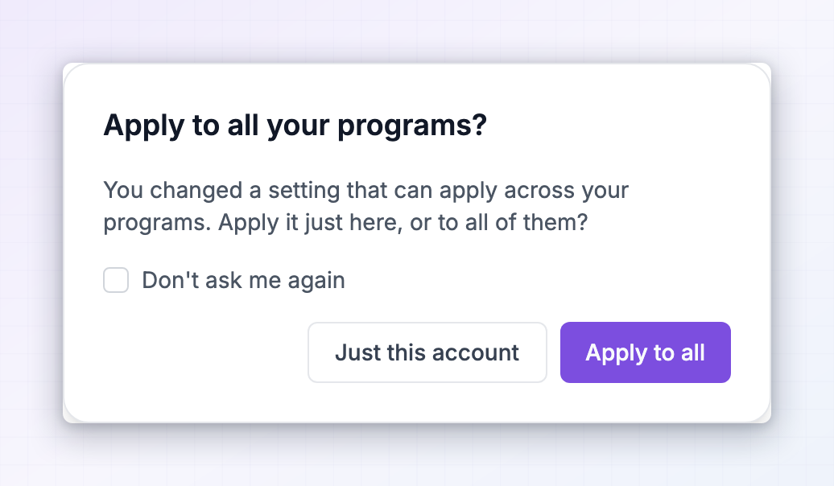Click the dialog description paragraph text
This screenshot has width=834, height=486.
[366, 206]
